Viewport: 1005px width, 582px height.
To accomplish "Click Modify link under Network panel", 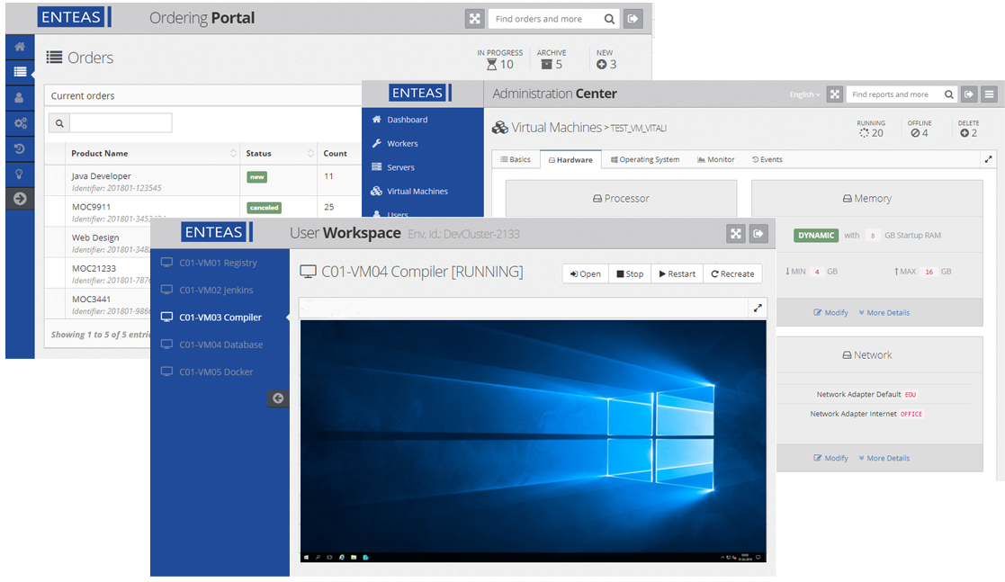I will click(x=830, y=459).
